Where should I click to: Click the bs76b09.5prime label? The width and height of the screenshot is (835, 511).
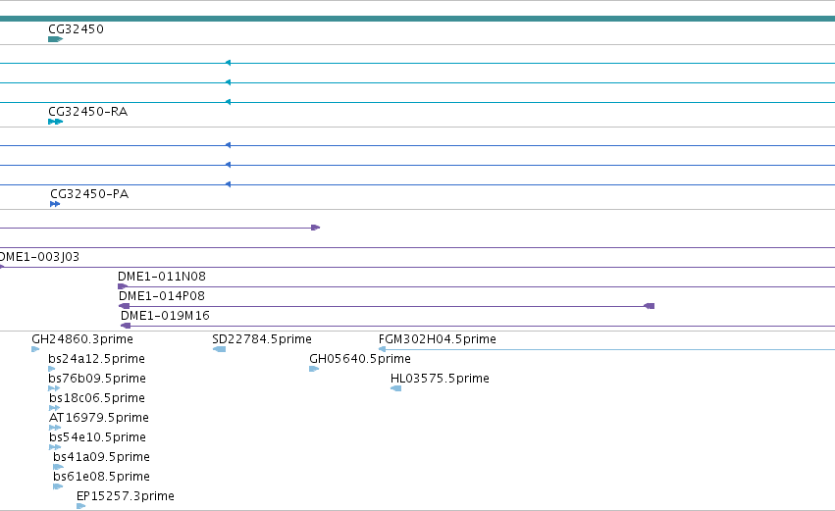(x=97, y=379)
